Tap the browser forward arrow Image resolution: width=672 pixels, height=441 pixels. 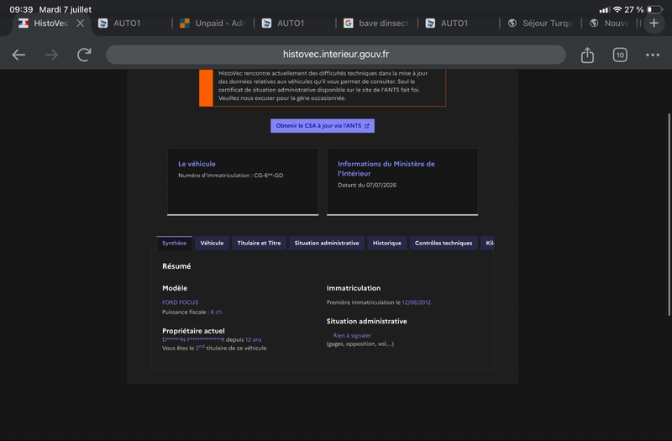click(51, 55)
